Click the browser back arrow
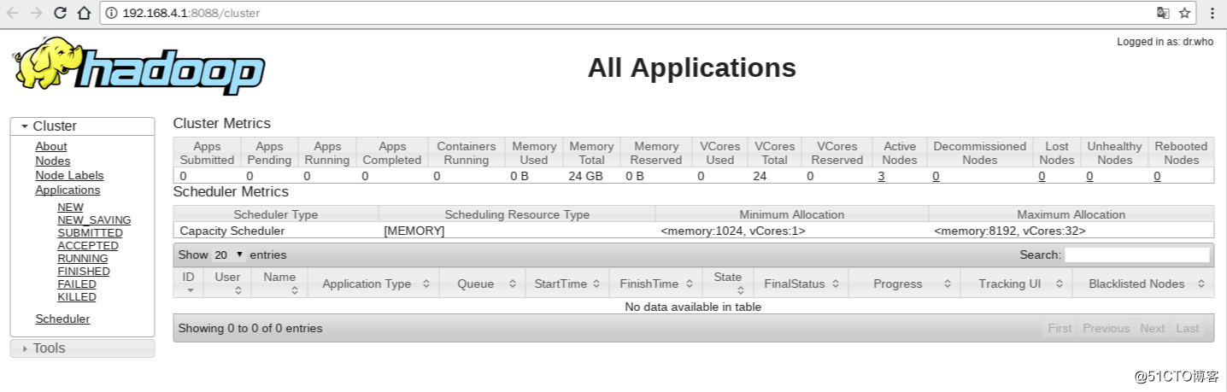Viewport: 1227px width, 392px height. point(13,13)
